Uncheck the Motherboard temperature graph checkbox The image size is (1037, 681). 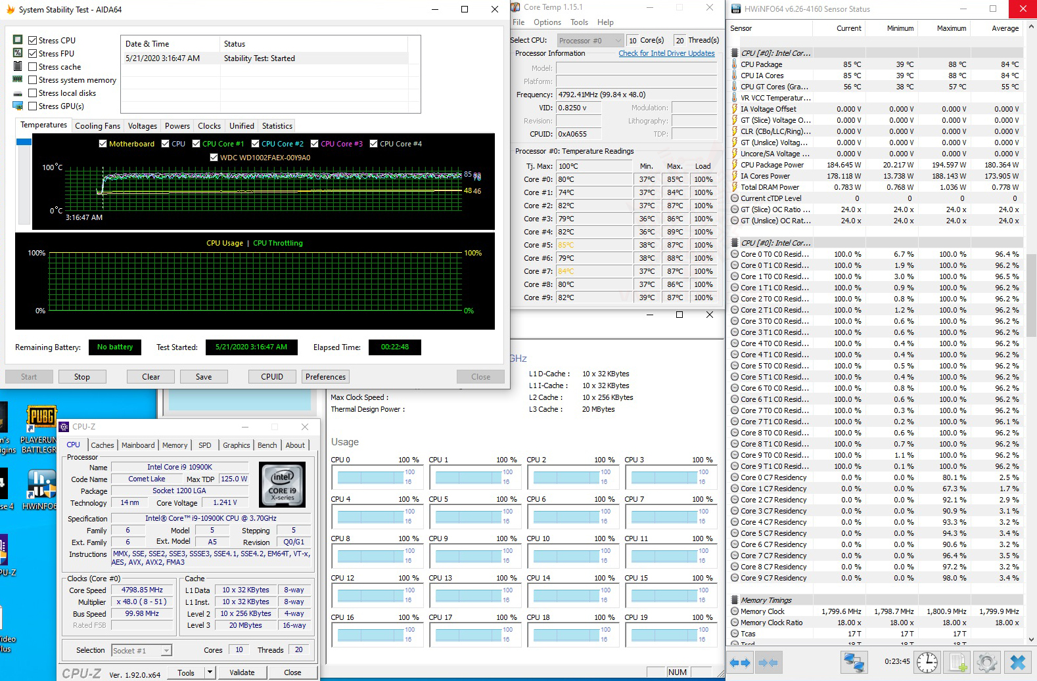[x=103, y=144]
